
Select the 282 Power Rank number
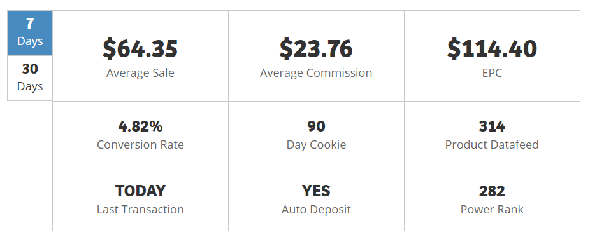click(x=492, y=191)
